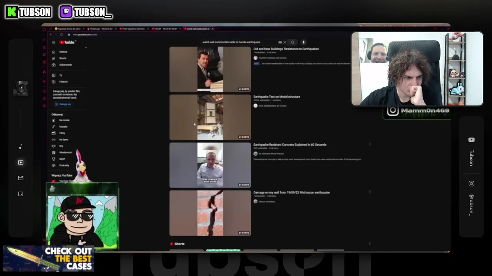Open Damage on my wall Michoacan title
The image size is (492, 276).
point(291,193)
